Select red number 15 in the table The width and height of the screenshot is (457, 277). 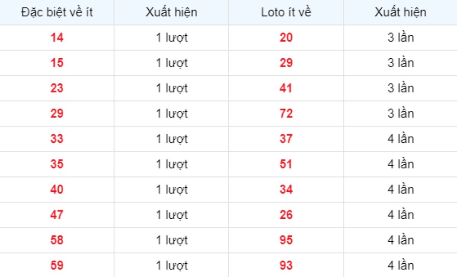click(57, 63)
